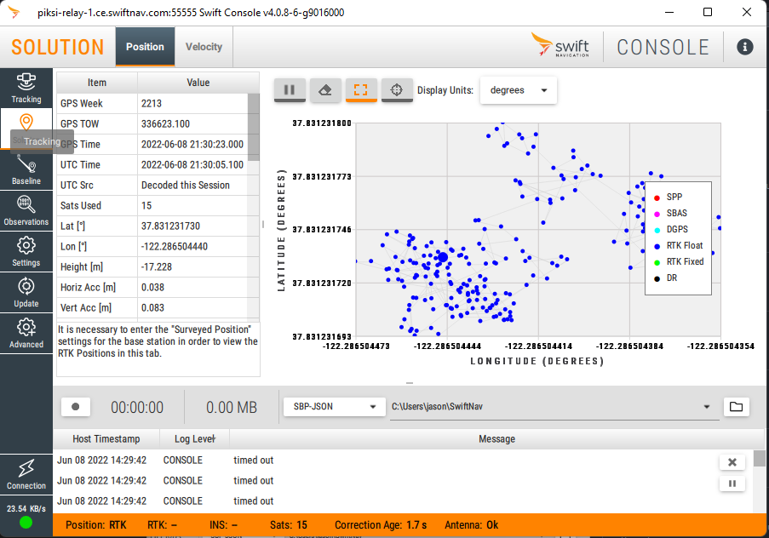The width and height of the screenshot is (769, 538).
Task: Open the Observations sidebar tab
Action: click(x=26, y=210)
